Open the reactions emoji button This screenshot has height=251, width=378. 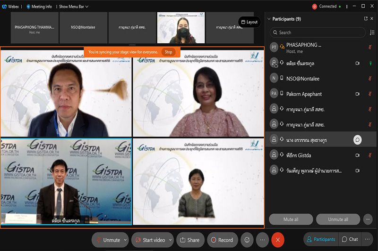[x=246, y=240]
